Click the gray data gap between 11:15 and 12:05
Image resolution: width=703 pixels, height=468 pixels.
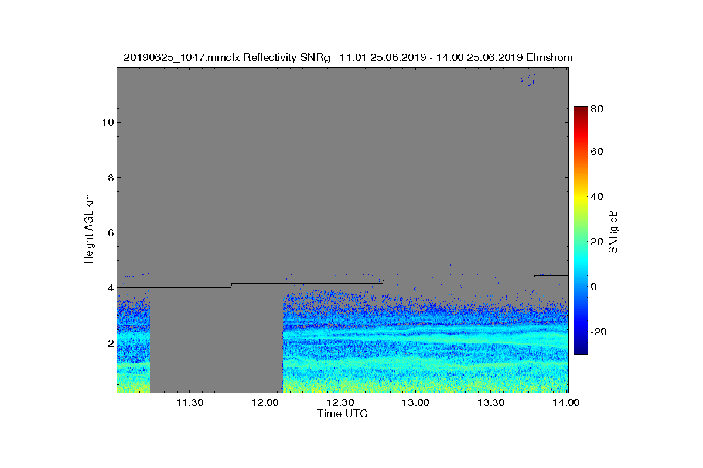coord(216,340)
